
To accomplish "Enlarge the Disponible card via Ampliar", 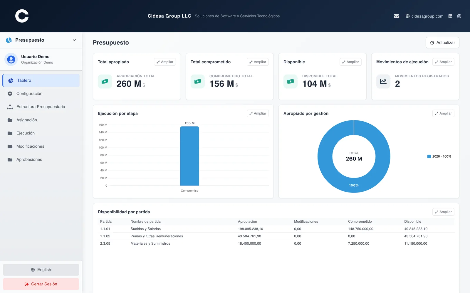I will (x=350, y=62).
